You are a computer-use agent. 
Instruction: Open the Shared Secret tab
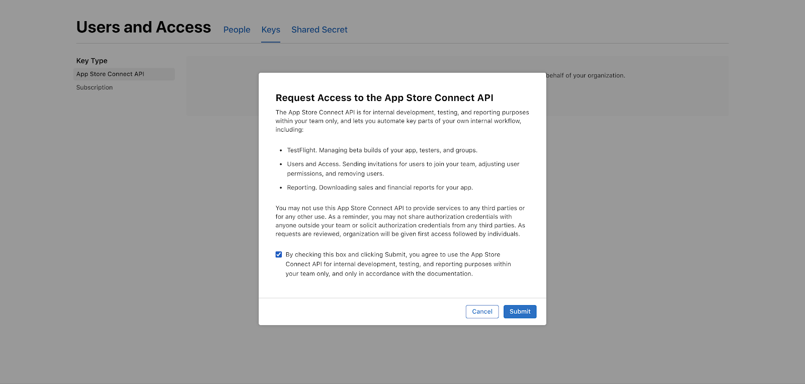point(319,30)
